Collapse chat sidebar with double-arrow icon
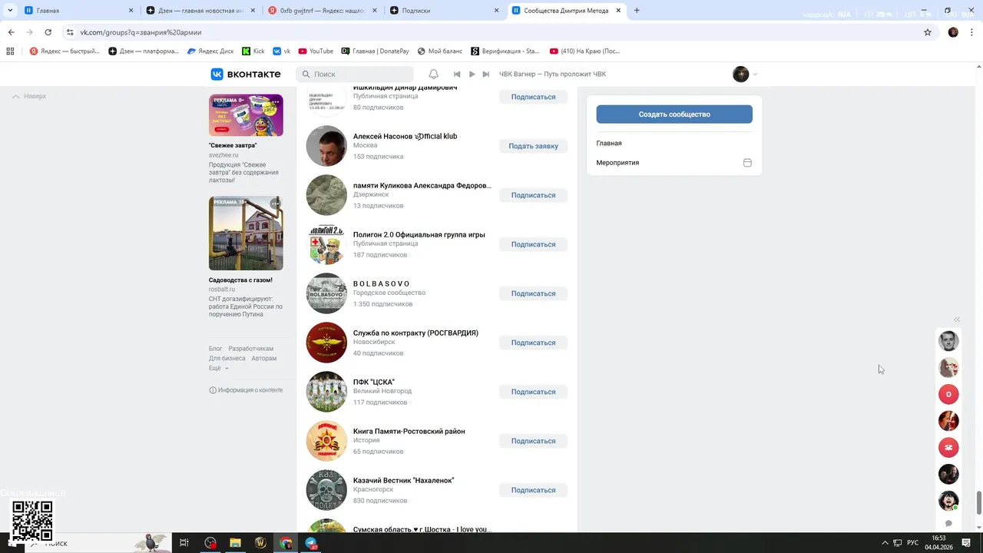The image size is (983, 553). click(957, 320)
